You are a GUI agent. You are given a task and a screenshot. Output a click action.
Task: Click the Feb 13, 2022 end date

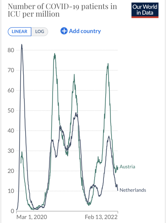101,217
